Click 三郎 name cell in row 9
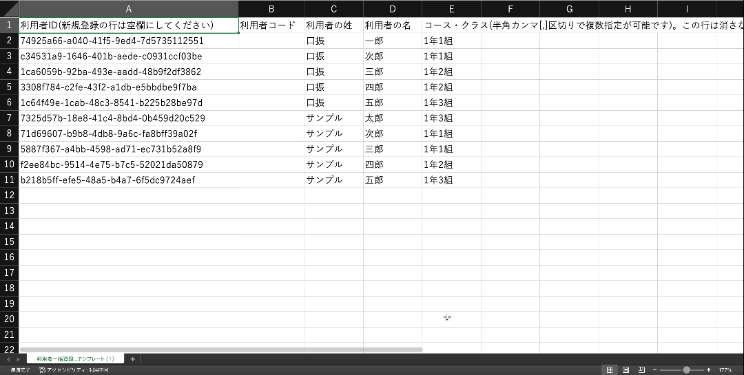The height and width of the screenshot is (375, 744). [x=393, y=149]
